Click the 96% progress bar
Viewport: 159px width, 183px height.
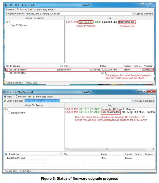(x=148, y=69)
